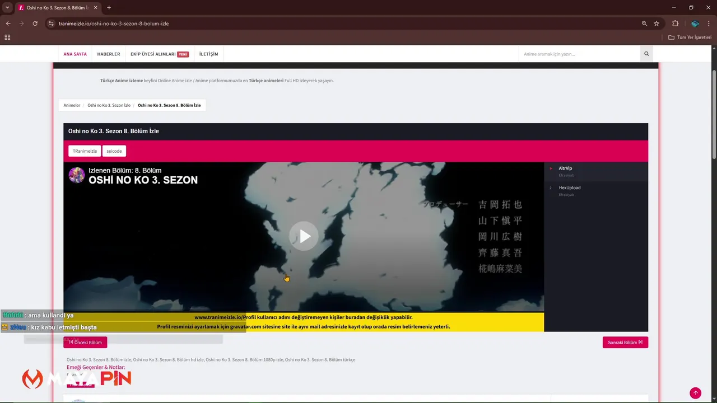Go to Sonraki Bölüm

click(x=625, y=342)
